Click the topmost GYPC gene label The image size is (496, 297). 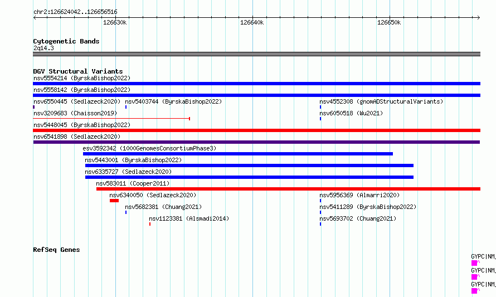click(483, 256)
